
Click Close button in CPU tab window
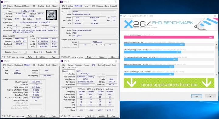pyautogui.click(x=54, y=57)
